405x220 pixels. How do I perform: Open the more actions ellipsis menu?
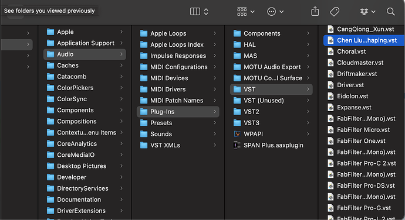coord(271,12)
